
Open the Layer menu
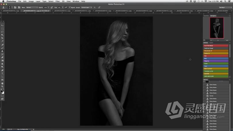tap(38, 1)
